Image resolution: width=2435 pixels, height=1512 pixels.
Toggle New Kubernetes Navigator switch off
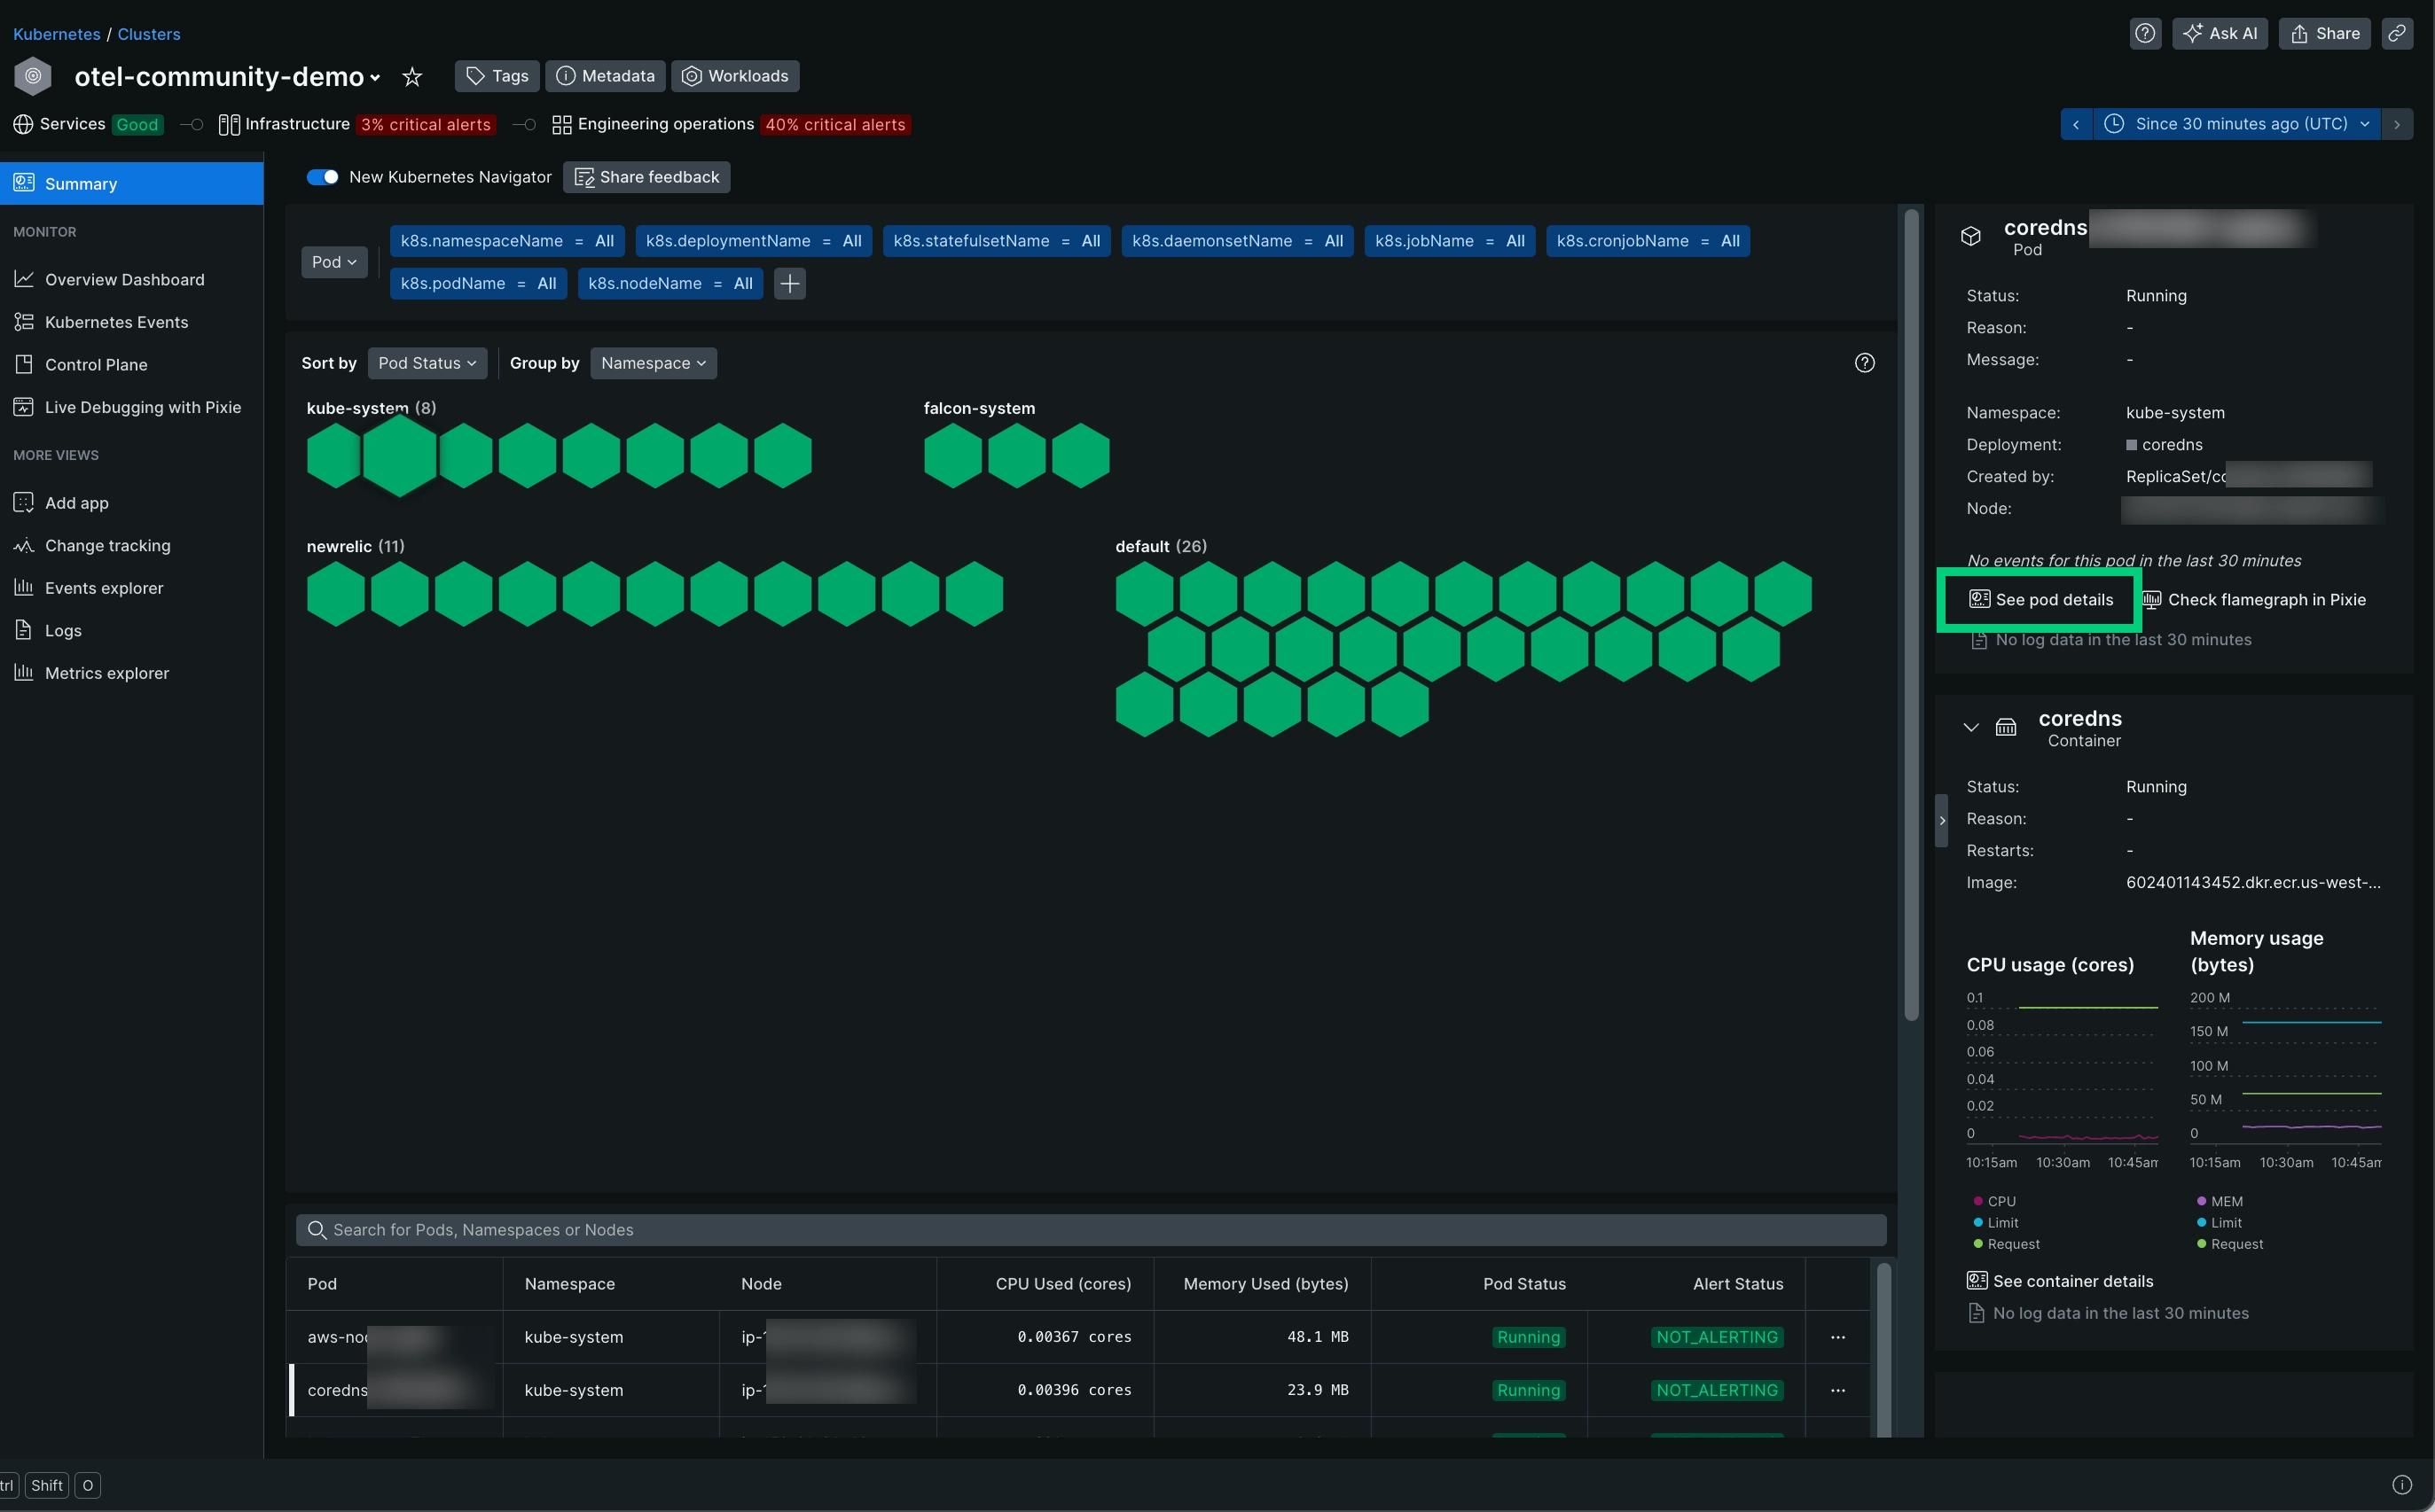pos(322,177)
